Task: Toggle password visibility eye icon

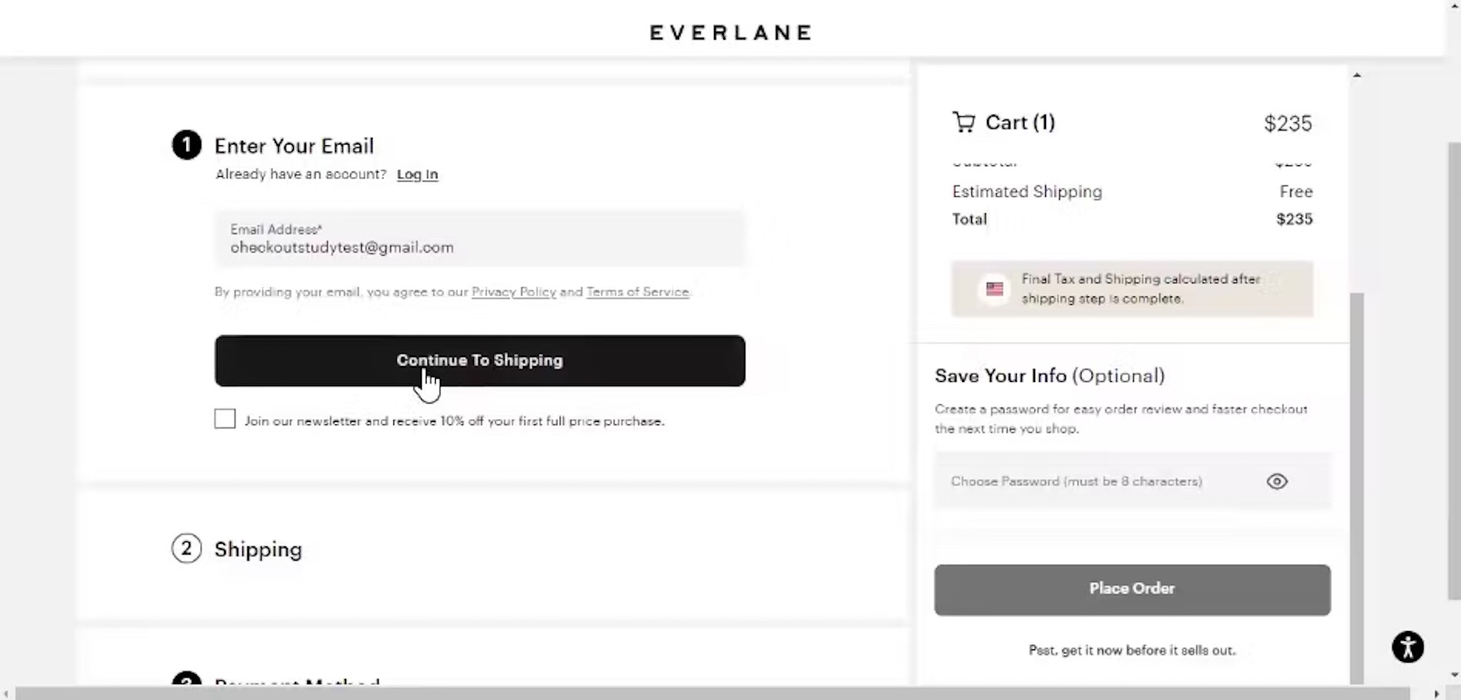Action: [1277, 482]
